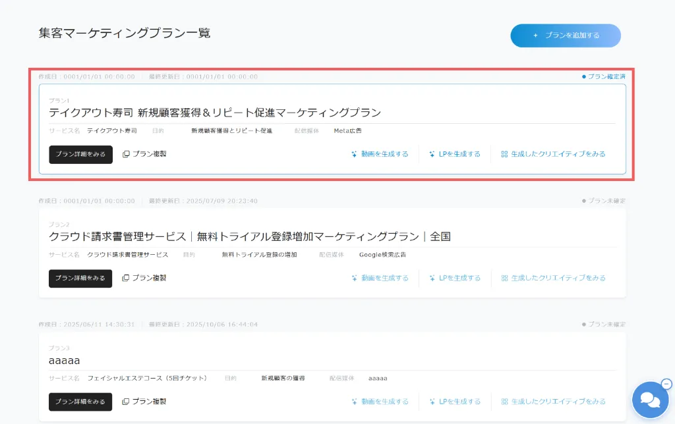The width and height of the screenshot is (675, 424).
Task: Click the プラン確定済 status on plan 1
Action: click(604, 76)
